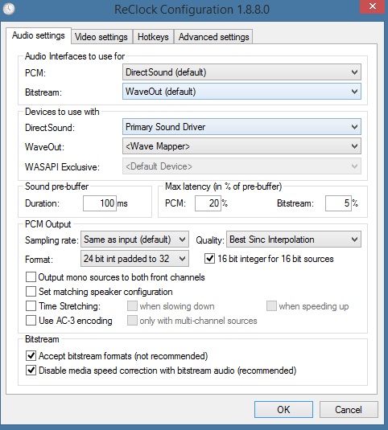This screenshot has height=430, width=388.
Task: Close the ReClock Configuration window
Action: 372,6
